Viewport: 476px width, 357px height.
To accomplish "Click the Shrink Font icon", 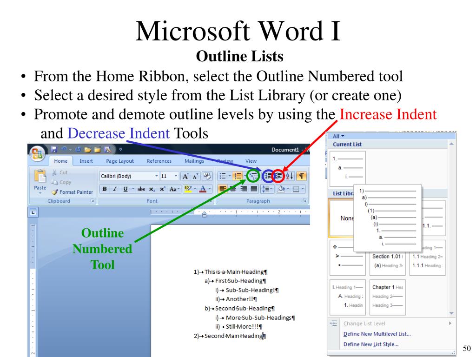I will [196, 176].
